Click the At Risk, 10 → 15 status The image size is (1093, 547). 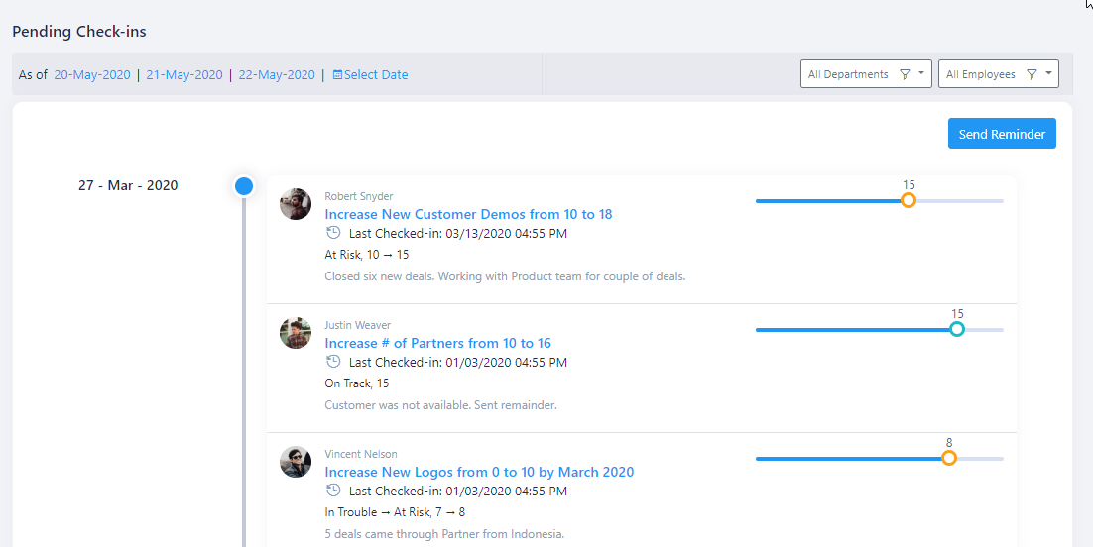367,255
